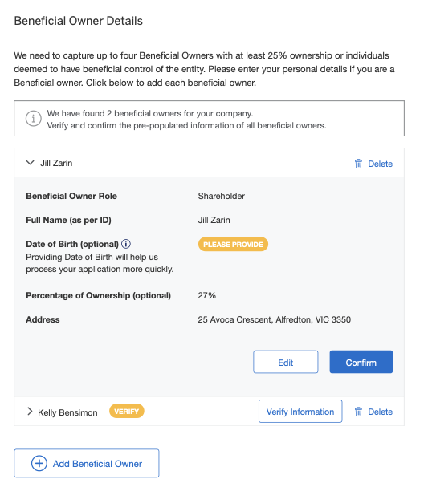This screenshot has height=491, width=432.
Task: Click Delete link for Jill Zarin
Action: click(380, 164)
